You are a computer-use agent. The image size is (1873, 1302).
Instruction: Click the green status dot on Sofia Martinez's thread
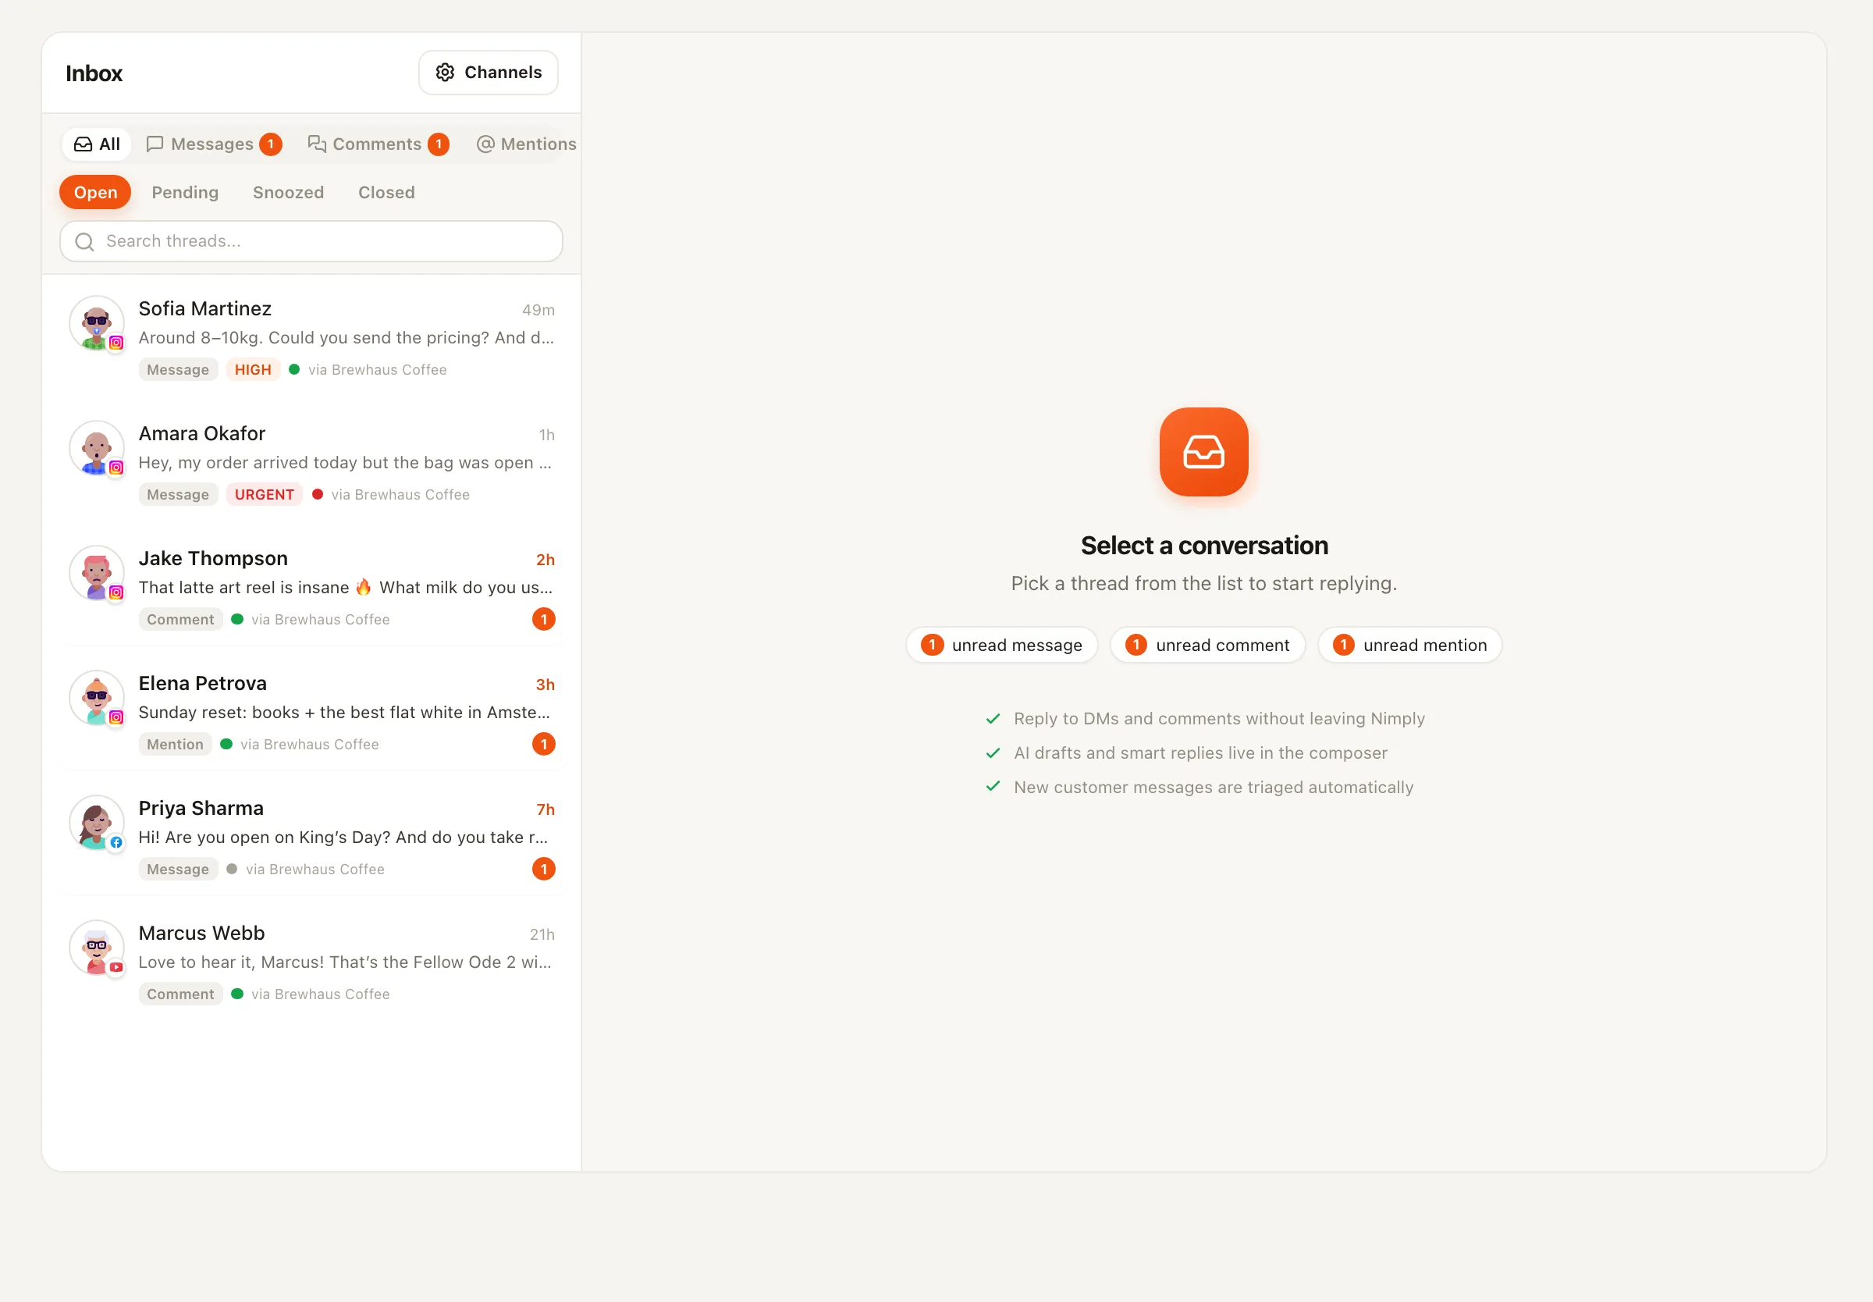point(294,369)
